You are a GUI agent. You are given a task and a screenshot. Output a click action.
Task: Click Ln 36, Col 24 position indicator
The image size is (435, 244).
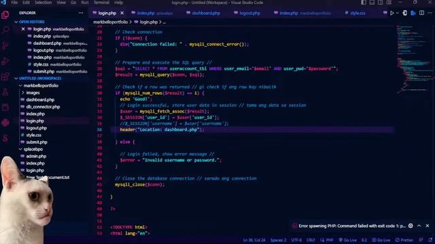tap(254, 240)
